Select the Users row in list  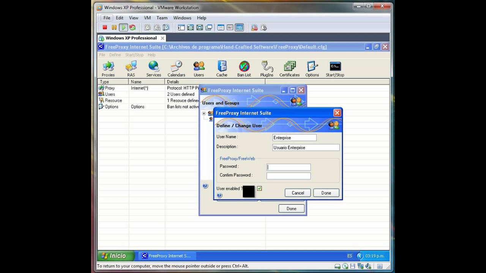[148, 94]
